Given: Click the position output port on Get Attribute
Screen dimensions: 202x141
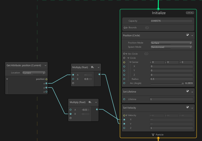Looking at the screenshot, I should pyautogui.click(x=46, y=79).
